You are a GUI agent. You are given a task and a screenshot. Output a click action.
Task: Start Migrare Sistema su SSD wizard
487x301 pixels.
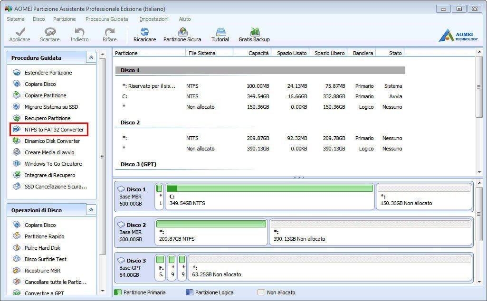point(51,107)
